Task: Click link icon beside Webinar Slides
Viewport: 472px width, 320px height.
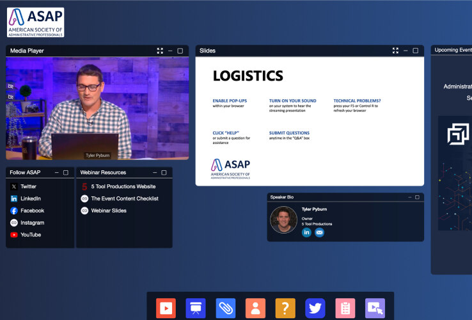Action: pos(84,211)
